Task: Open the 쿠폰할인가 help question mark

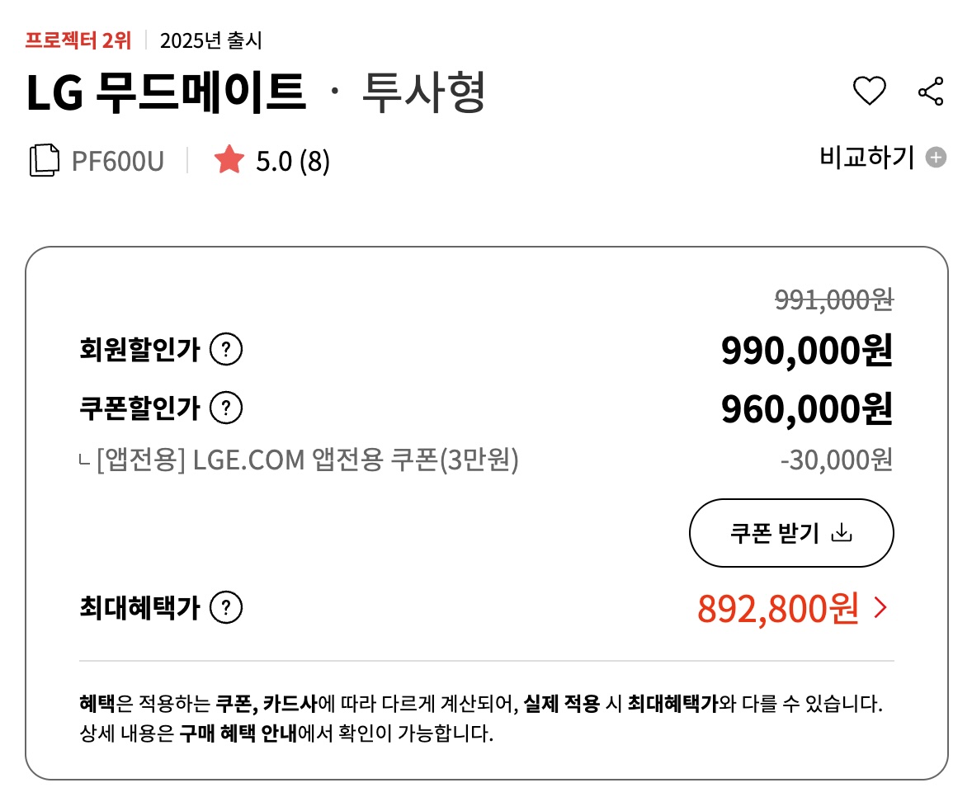Action: coord(226,408)
